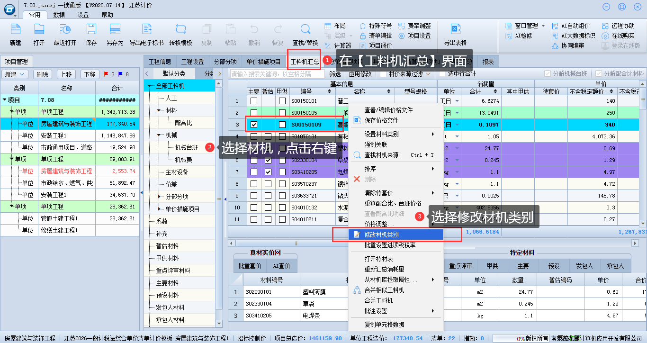Uncheck 主要 checkbox for S00150109 row
Screen dimensions: 647x343
click(x=254, y=125)
